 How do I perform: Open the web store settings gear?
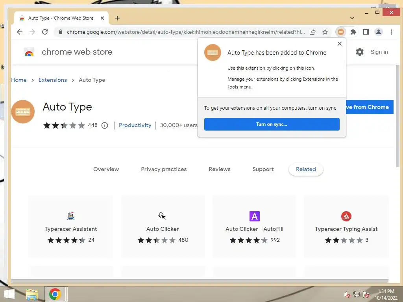pyautogui.click(x=360, y=52)
